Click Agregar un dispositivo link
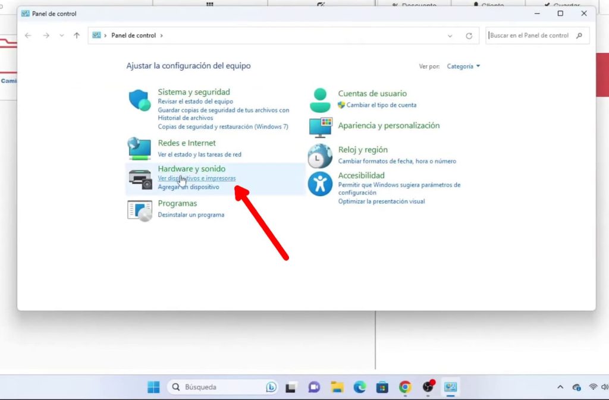 [x=189, y=187]
